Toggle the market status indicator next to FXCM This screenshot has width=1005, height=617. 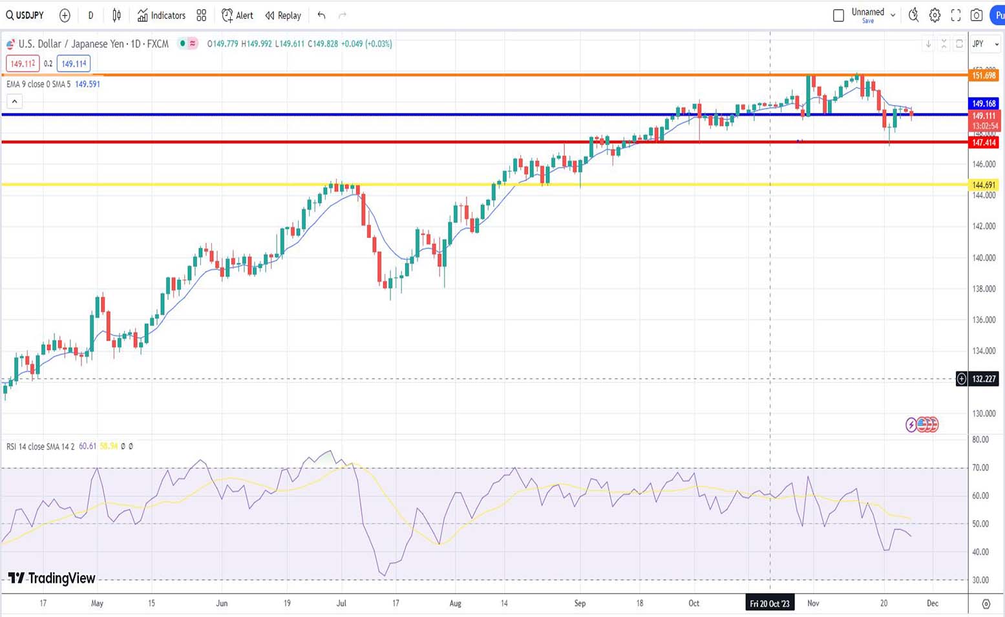pos(183,44)
